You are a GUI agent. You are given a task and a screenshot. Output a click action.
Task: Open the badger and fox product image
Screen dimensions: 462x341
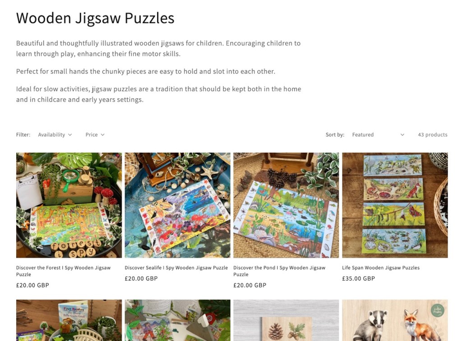[x=395, y=320]
